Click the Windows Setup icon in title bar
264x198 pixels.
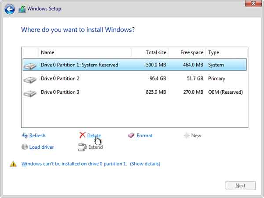(22, 9)
